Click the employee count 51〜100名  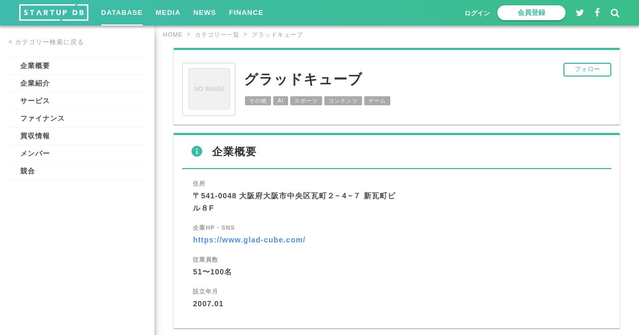tap(212, 272)
